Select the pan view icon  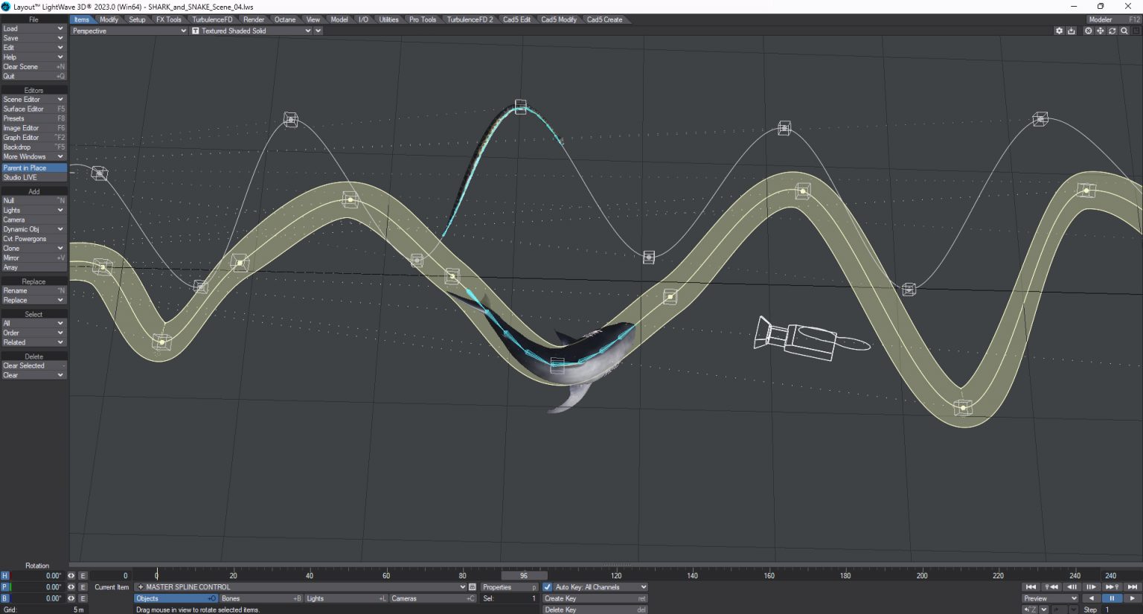point(1100,31)
